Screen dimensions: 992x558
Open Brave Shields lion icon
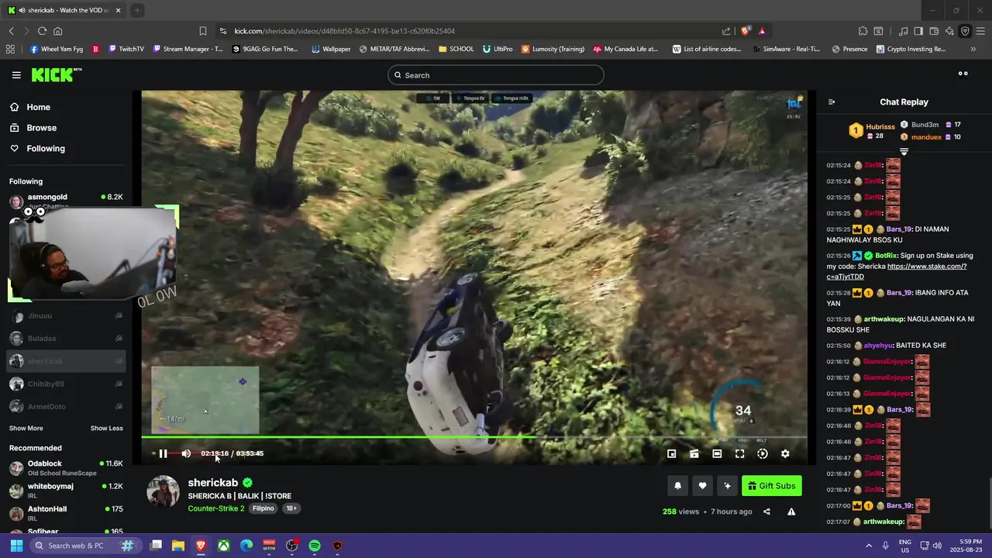click(x=746, y=31)
